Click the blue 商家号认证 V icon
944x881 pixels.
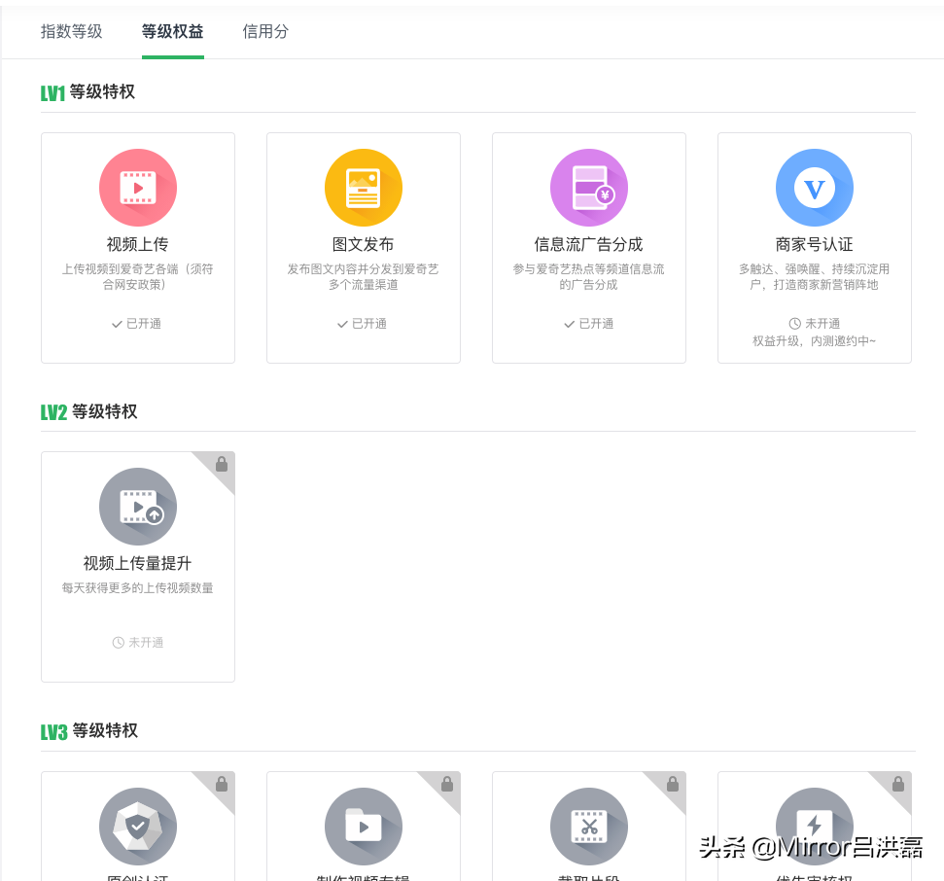tap(815, 188)
